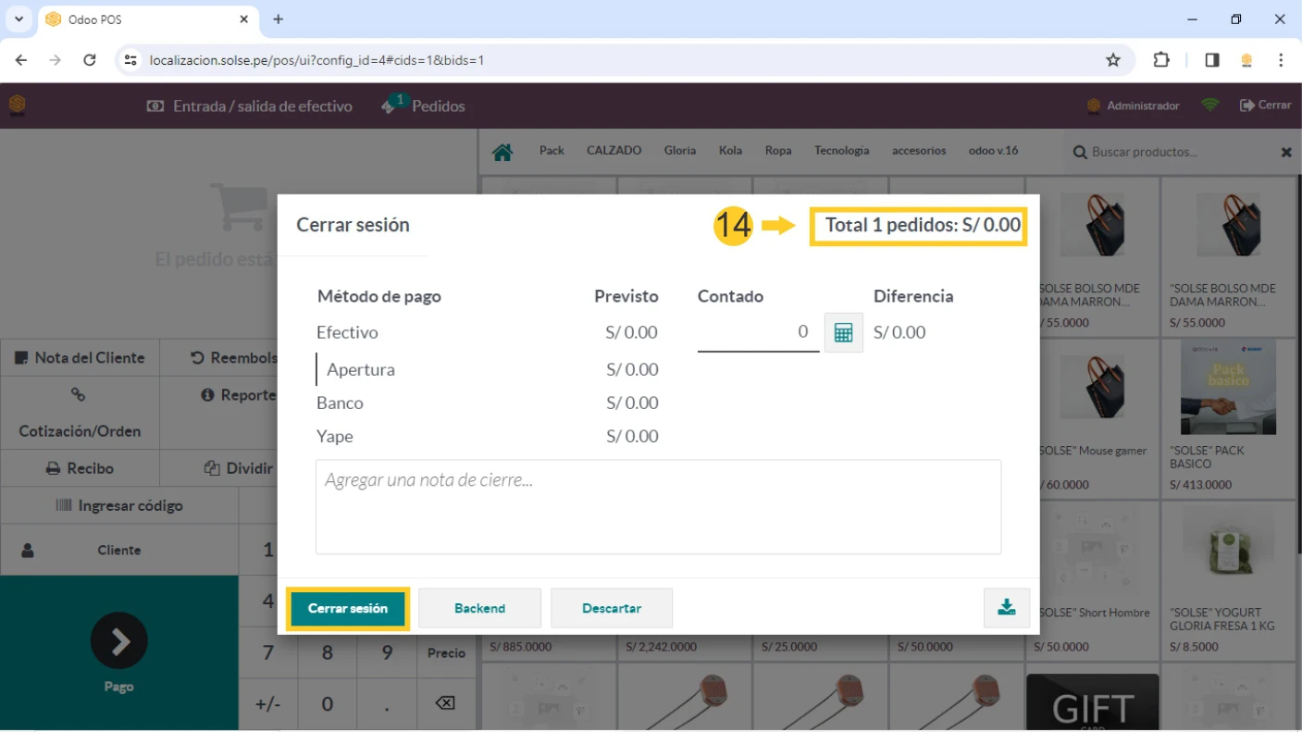Click the download sales report icon
The height and width of the screenshot is (732, 1302).
point(1007,608)
